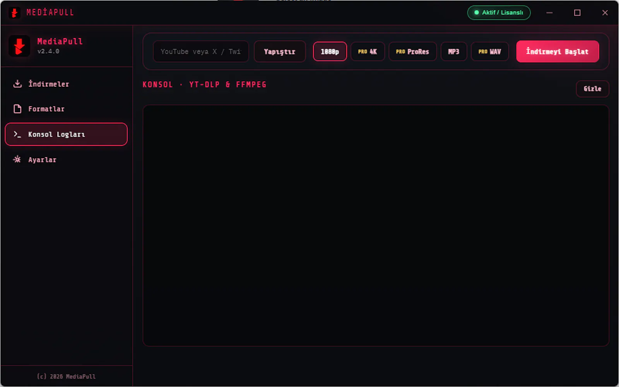619x387 pixels.
Task: Go to Ayarlar settings
Action: pos(66,159)
